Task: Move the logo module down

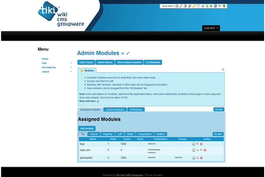Action: [197, 144]
